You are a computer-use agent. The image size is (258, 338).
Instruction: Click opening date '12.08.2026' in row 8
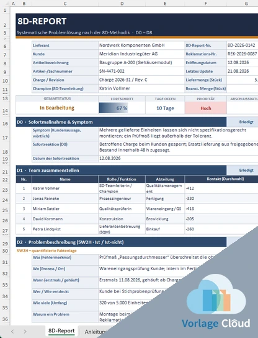point(242,62)
